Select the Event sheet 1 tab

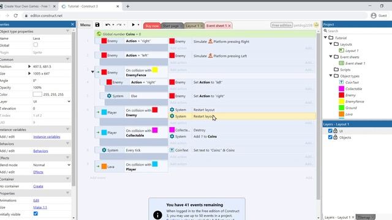pyautogui.click(x=216, y=26)
